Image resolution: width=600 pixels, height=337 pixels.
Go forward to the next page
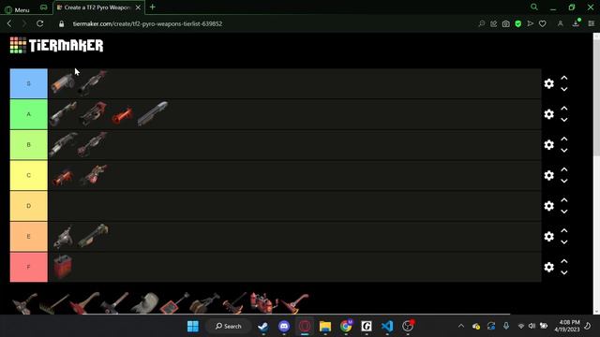pyautogui.click(x=24, y=23)
